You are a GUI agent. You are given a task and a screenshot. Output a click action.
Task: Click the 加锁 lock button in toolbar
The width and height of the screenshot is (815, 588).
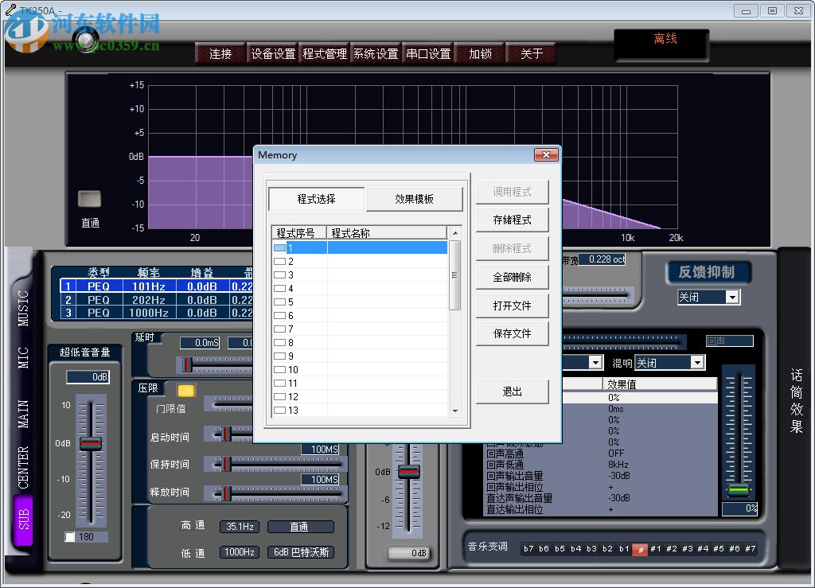coord(479,53)
